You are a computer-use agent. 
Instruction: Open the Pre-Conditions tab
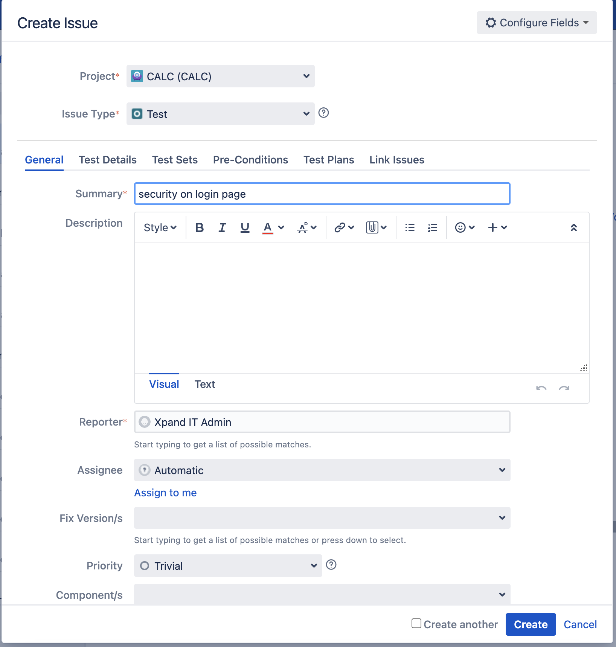(x=250, y=160)
